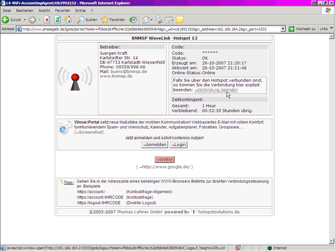The image size is (335, 251).
Task: Open the Screenshot link in Wiooa portal text
Action: [90, 132]
